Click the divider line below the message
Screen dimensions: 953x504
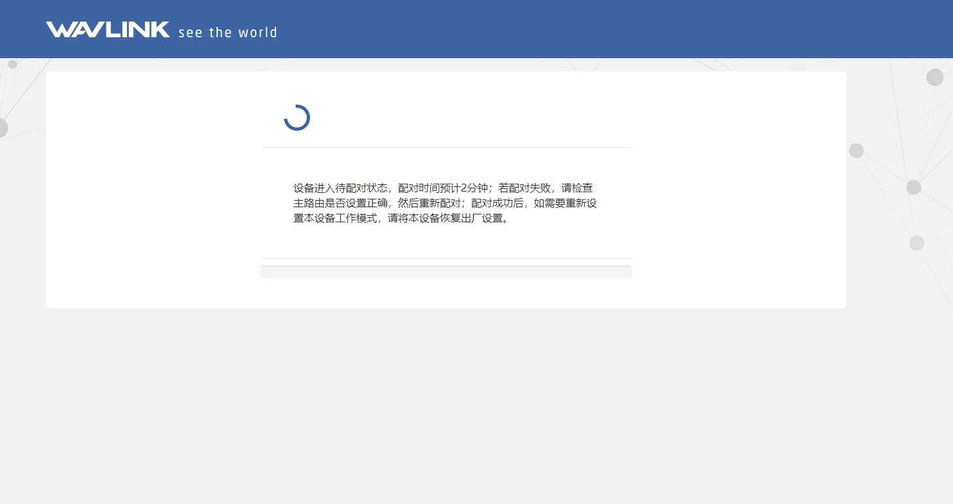(x=446, y=258)
